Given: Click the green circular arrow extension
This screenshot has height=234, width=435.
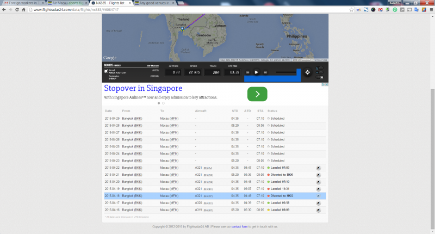Looking at the screenshot, I should (395, 10).
